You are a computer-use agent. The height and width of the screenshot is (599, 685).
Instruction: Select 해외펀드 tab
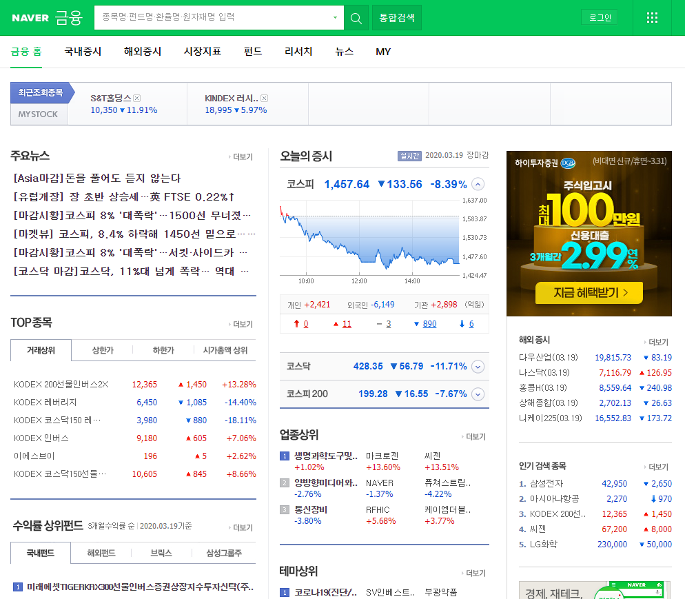coord(101,553)
